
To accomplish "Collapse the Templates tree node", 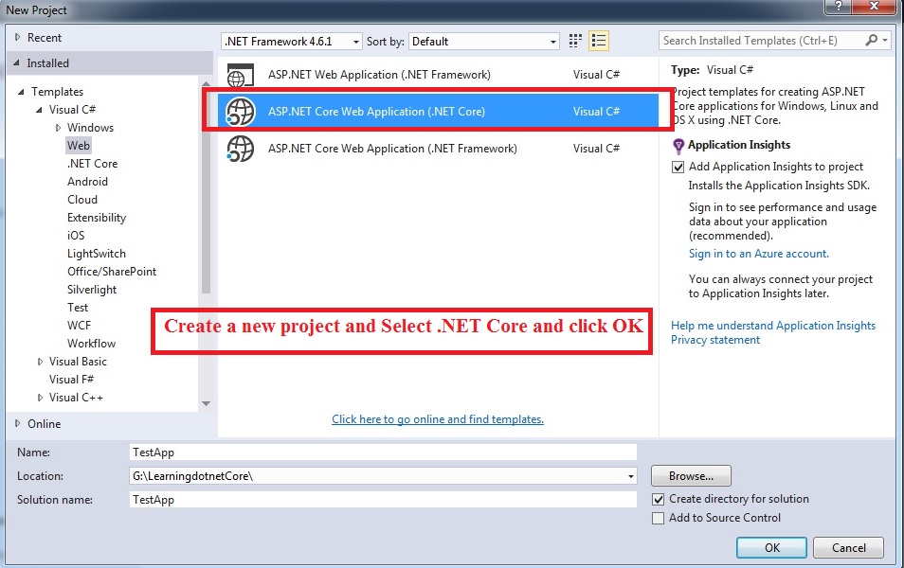I will [21, 92].
